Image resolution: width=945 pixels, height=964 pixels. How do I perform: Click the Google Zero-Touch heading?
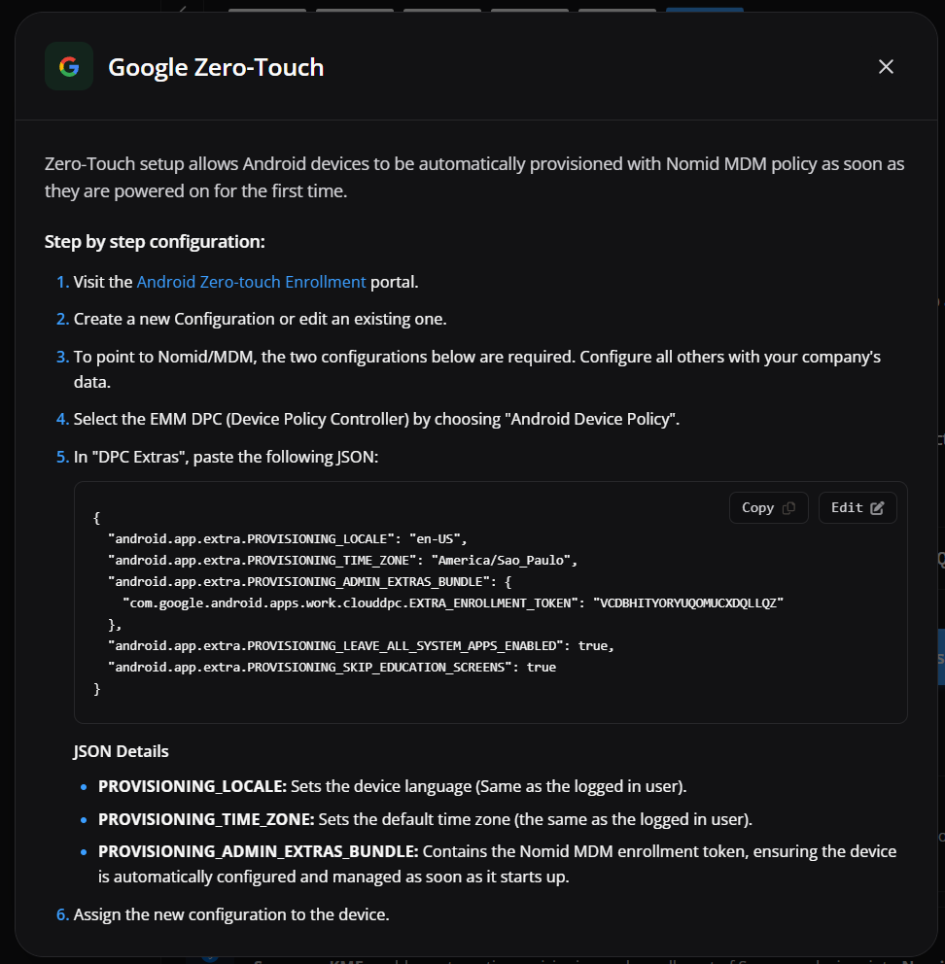click(216, 67)
